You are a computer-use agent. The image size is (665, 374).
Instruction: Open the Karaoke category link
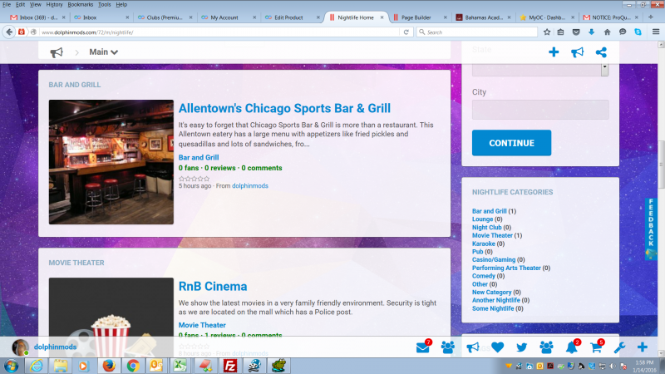484,244
